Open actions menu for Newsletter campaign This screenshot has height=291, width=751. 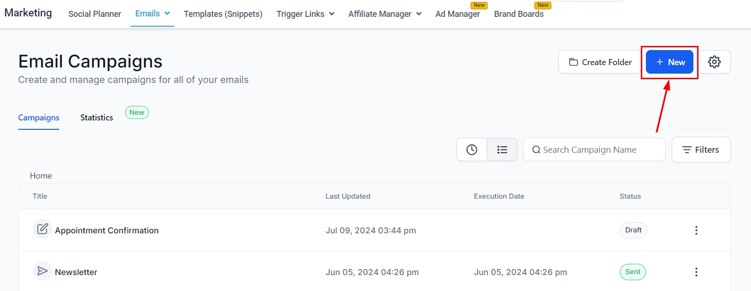click(x=696, y=272)
